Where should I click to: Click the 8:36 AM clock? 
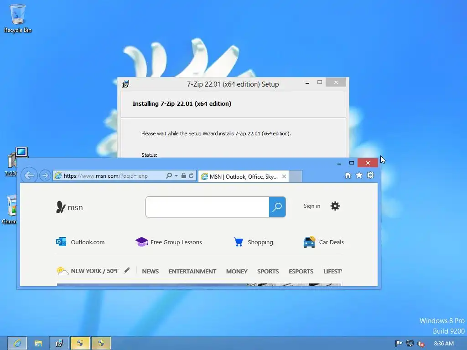click(444, 344)
